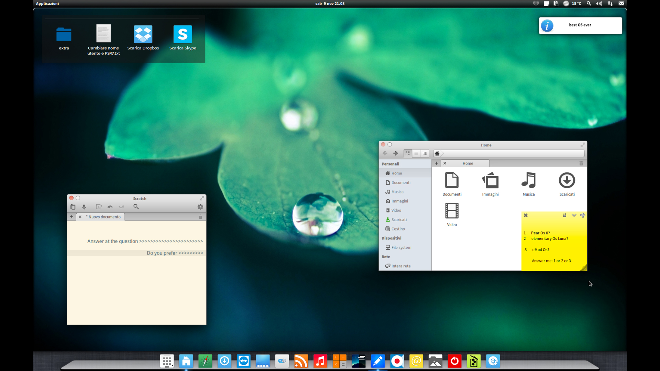The width and height of the screenshot is (660, 371).
Task: Click the home breadcrumb in path bar
Action: click(x=437, y=154)
